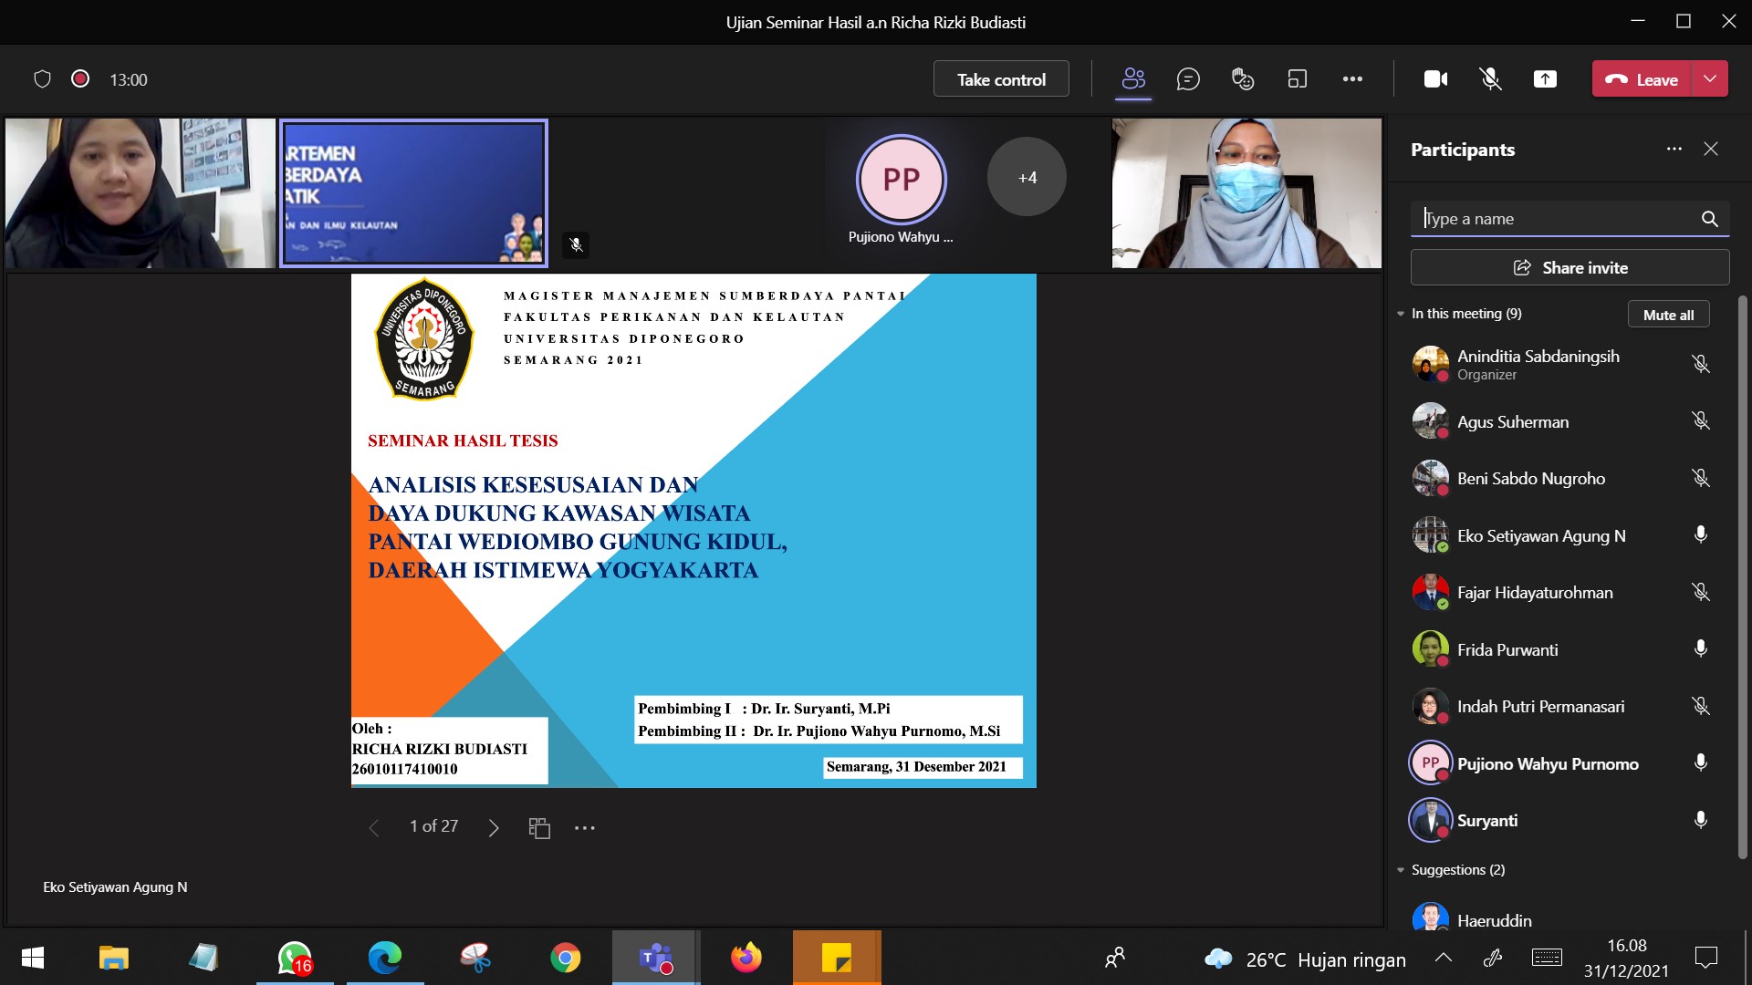Open slide more options ellipsis
The width and height of the screenshot is (1752, 985).
tap(585, 828)
